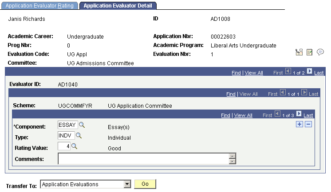Click Comments scrollbar up arrow
Screen dimensions: 331x192
pos(232,156)
